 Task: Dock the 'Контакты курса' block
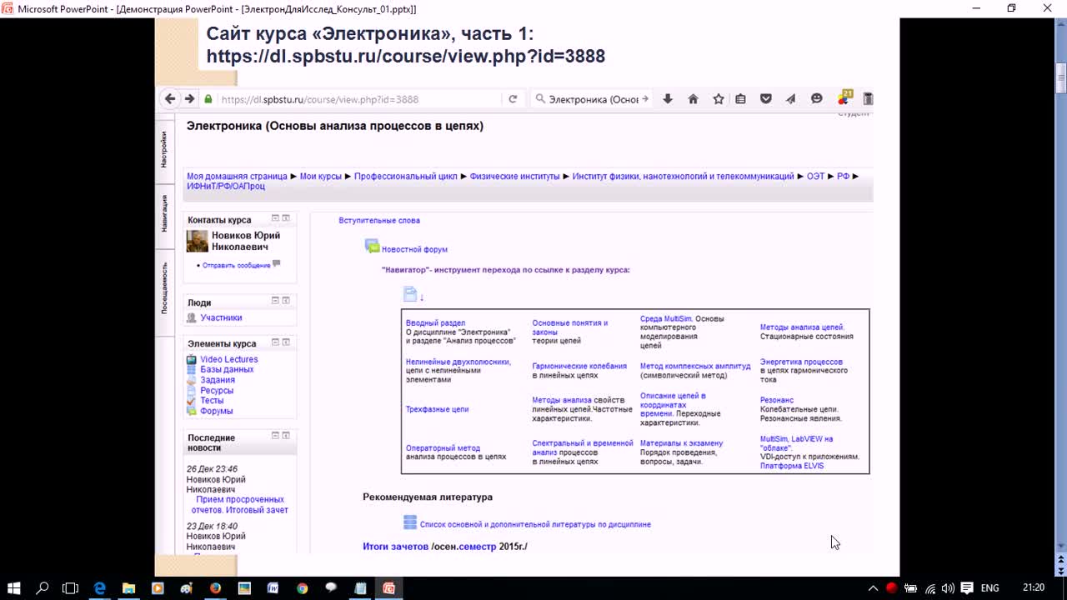click(x=286, y=218)
